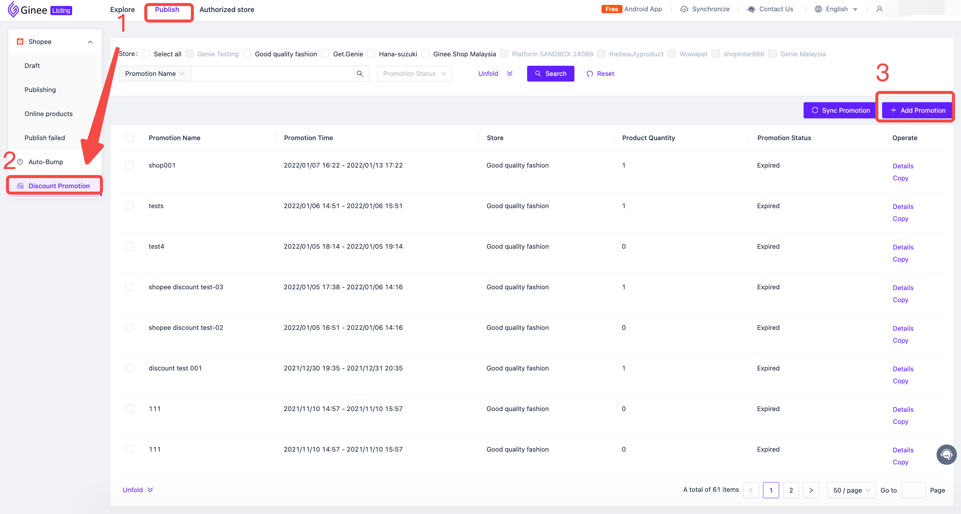Open the Promotion Status dropdown
This screenshot has width=961, height=514.
point(414,74)
